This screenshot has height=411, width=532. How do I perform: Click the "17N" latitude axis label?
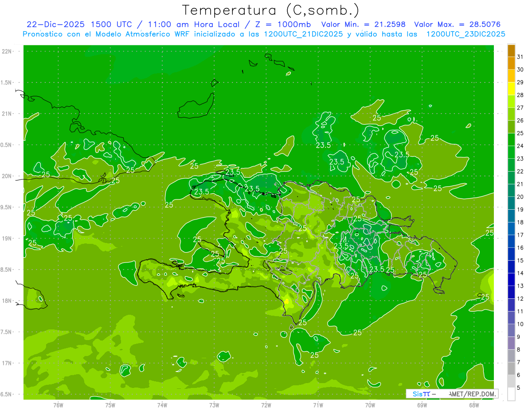click(x=7, y=363)
